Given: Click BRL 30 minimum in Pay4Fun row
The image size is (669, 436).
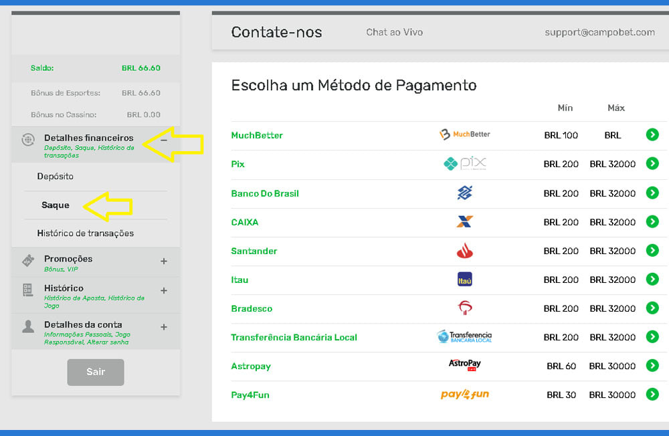Looking at the screenshot, I should [561, 395].
